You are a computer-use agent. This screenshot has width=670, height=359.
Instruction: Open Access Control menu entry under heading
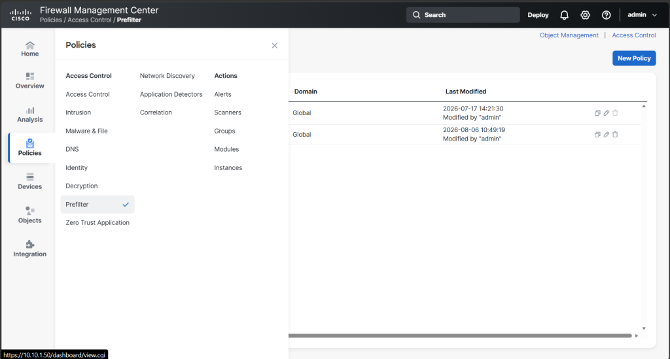(x=88, y=94)
